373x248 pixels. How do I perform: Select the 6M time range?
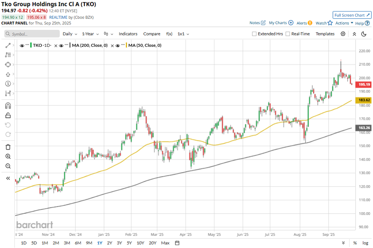tap(78, 243)
